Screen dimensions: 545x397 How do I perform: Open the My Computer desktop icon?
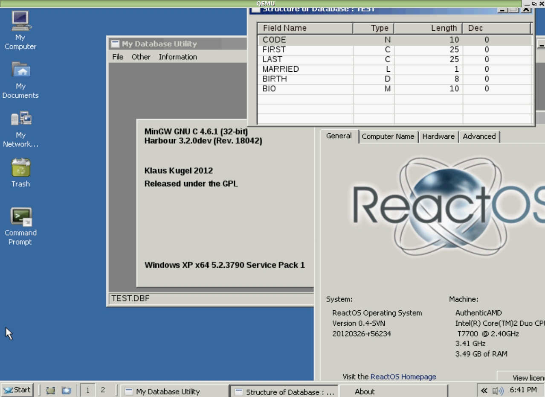point(20,30)
